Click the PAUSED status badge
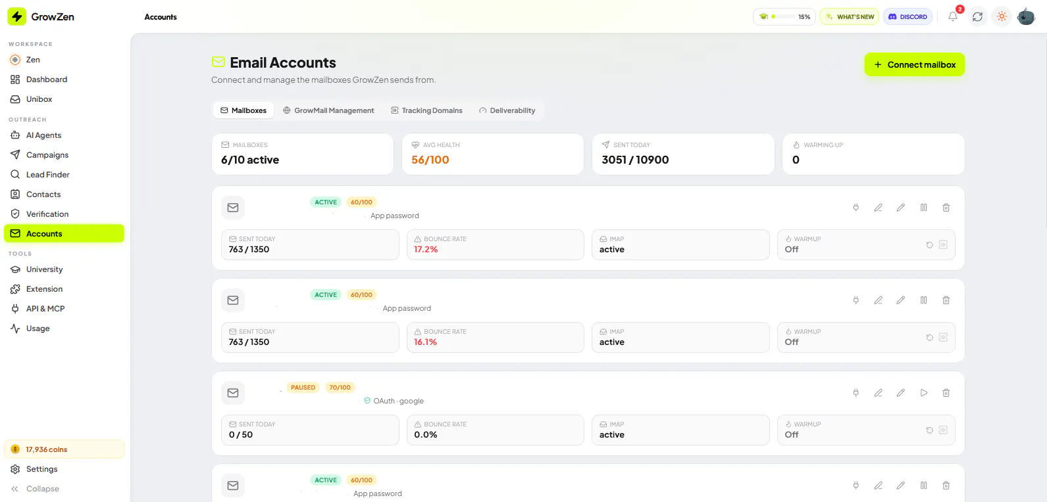Image resolution: width=1047 pixels, height=502 pixels. 303,388
